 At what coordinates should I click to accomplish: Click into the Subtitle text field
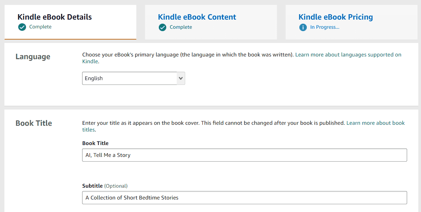pos(245,197)
